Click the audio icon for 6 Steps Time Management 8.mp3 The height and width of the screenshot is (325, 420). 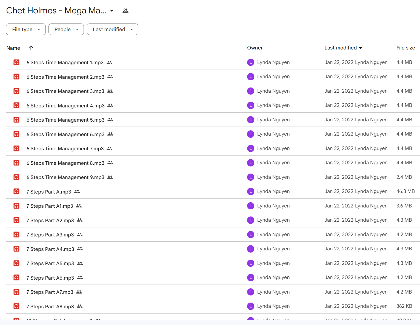coord(16,163)
